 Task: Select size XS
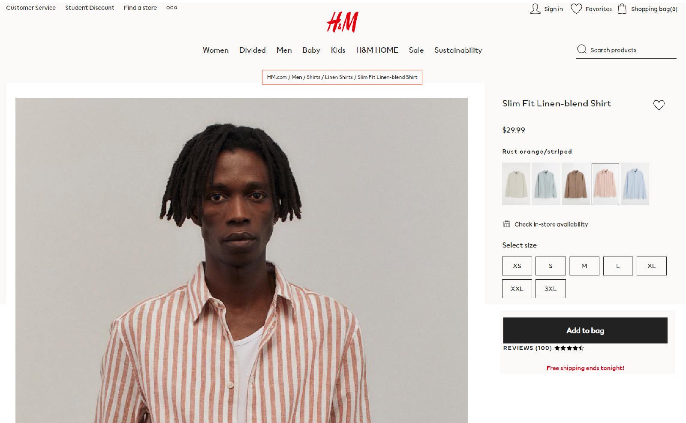click(x=517, y=266)
